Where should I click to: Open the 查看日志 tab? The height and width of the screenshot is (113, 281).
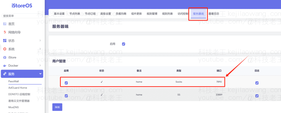point(214,14)
